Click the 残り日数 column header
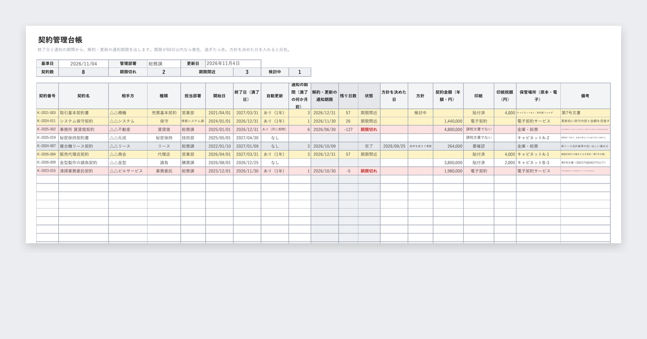The height and width of the screenshot is (339, 647). coord(348,96)
